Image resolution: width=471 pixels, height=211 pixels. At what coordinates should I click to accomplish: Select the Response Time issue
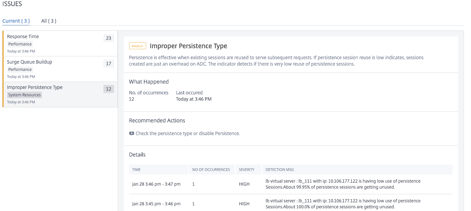tap(60, 43)
